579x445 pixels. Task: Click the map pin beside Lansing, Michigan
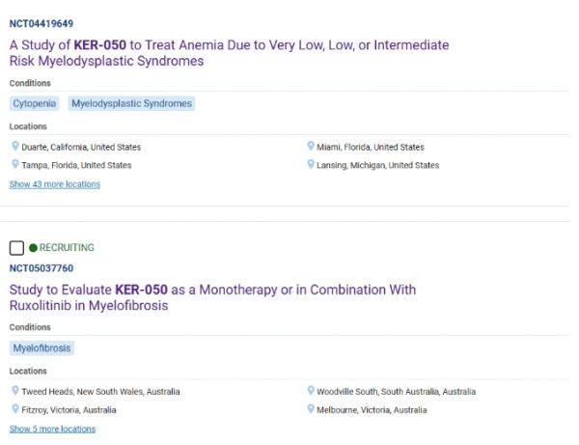[x=311, y=164]
